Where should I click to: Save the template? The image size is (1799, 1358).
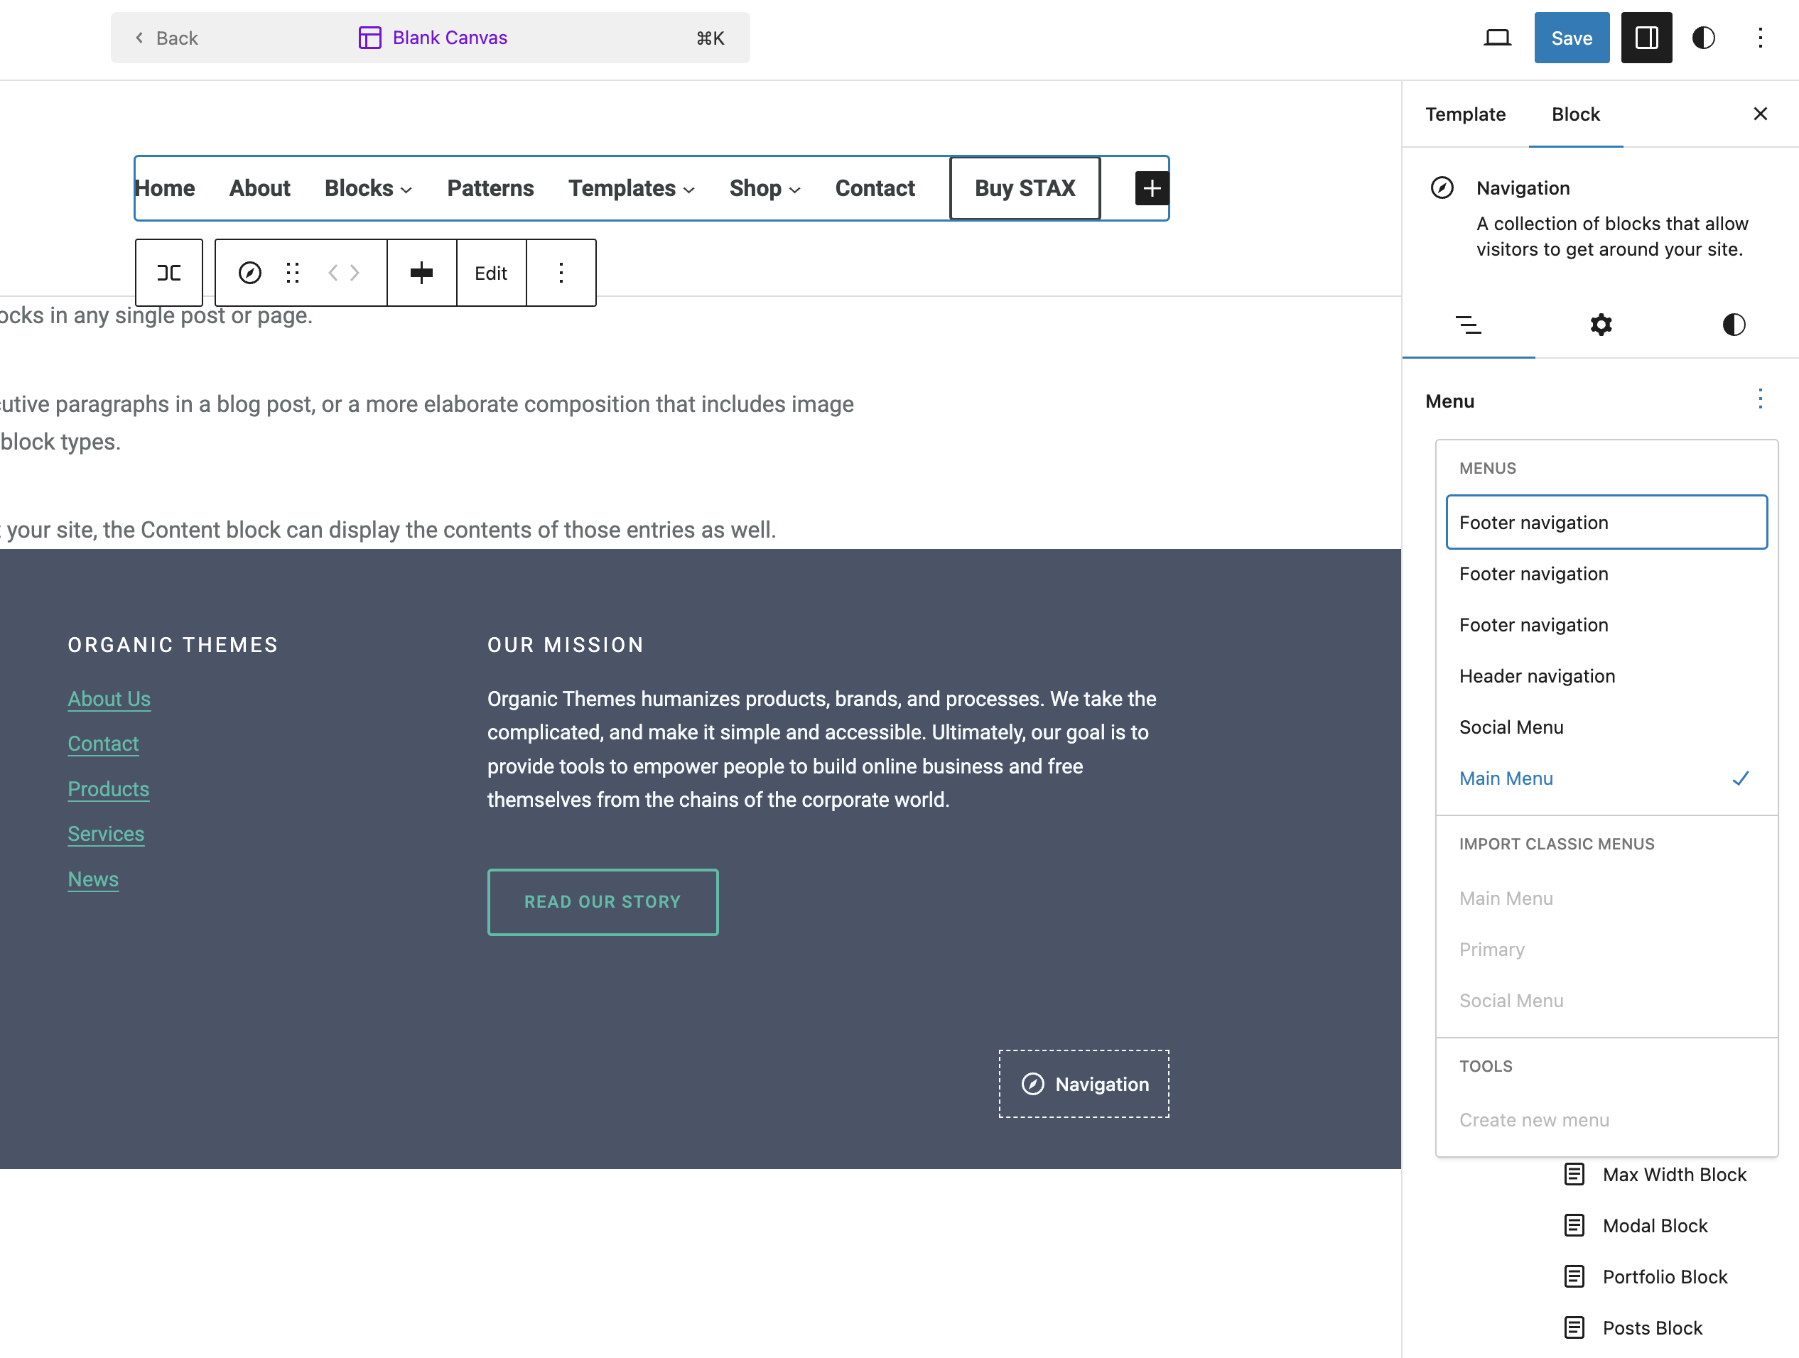[1571, 38]
